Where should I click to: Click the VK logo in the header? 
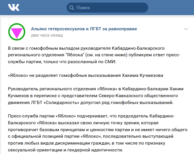(14, 8)
